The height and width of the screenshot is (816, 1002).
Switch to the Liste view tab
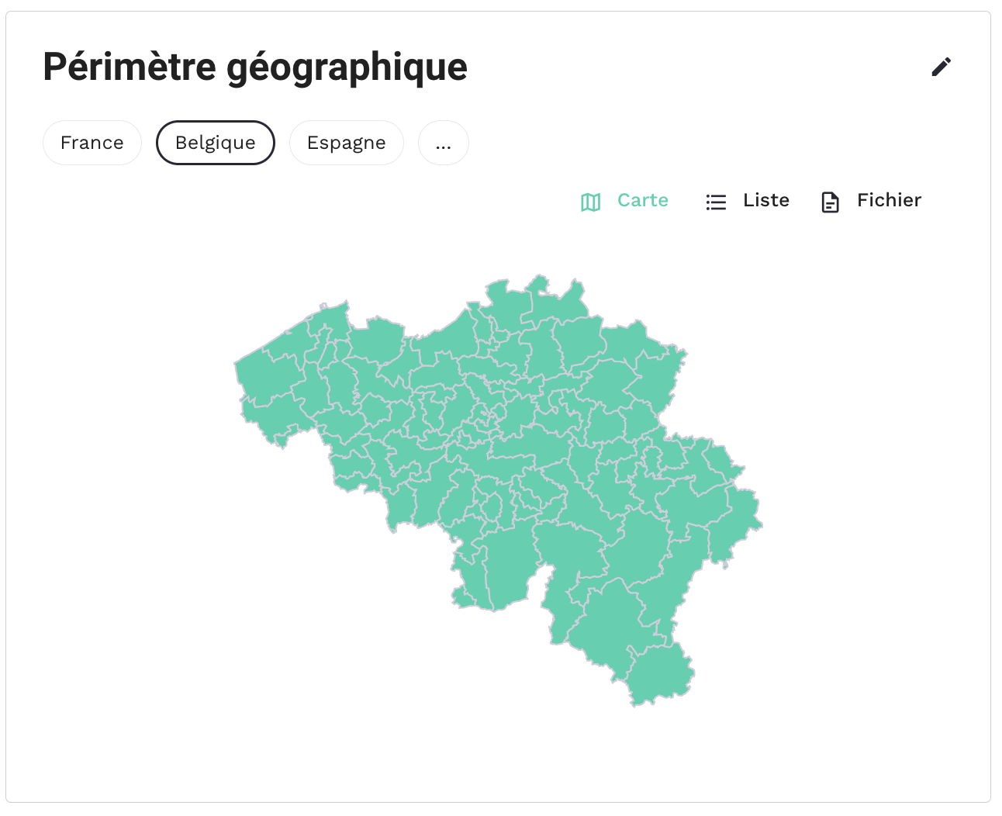click(x=748, y=201)
